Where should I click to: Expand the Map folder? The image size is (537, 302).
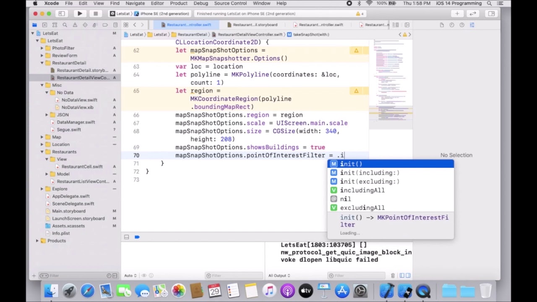[x=42, y=137]
